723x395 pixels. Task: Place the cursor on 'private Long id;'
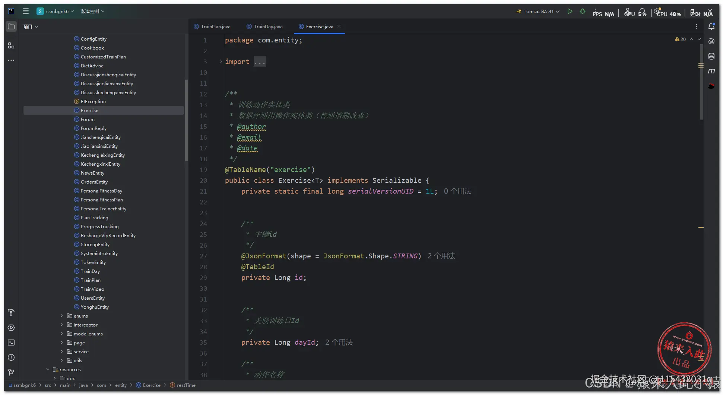(x=274, y=278)
